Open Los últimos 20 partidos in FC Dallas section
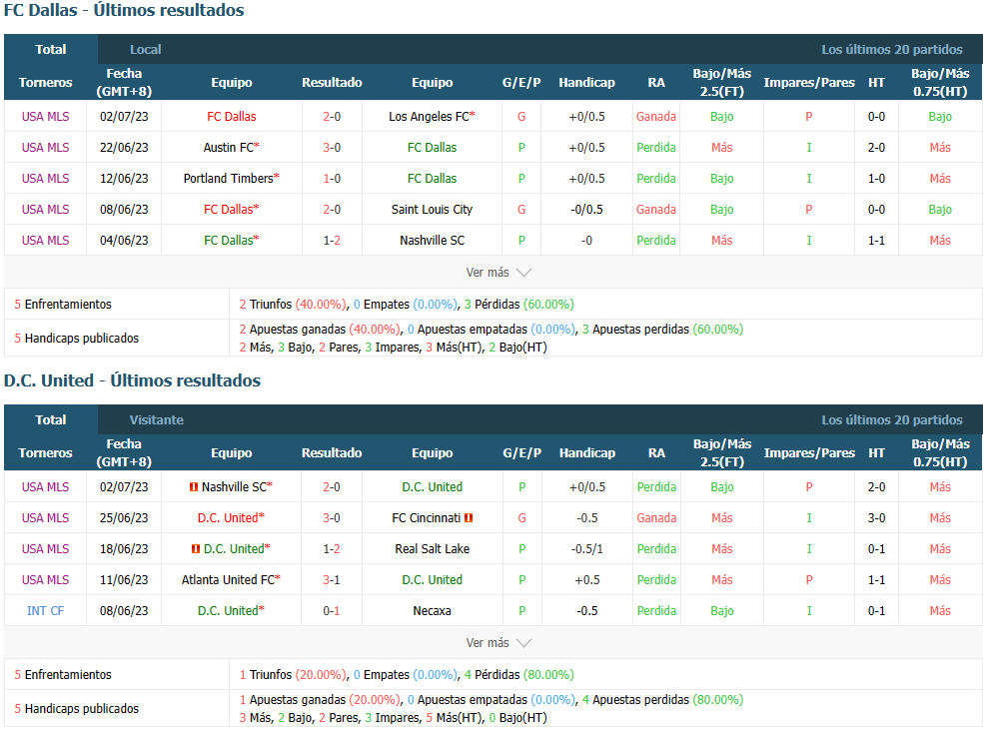Screen dimensions: 989x733 (892, 49)
